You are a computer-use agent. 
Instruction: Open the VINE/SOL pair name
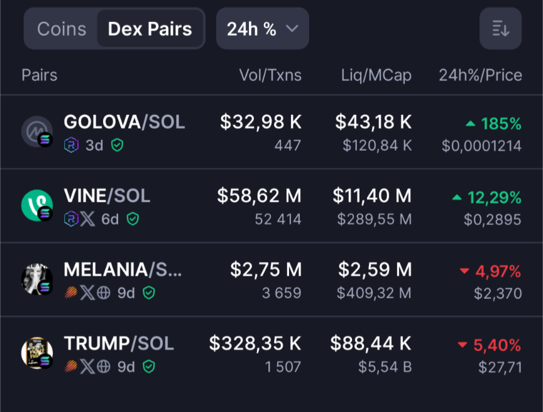[x=107, y=196]
